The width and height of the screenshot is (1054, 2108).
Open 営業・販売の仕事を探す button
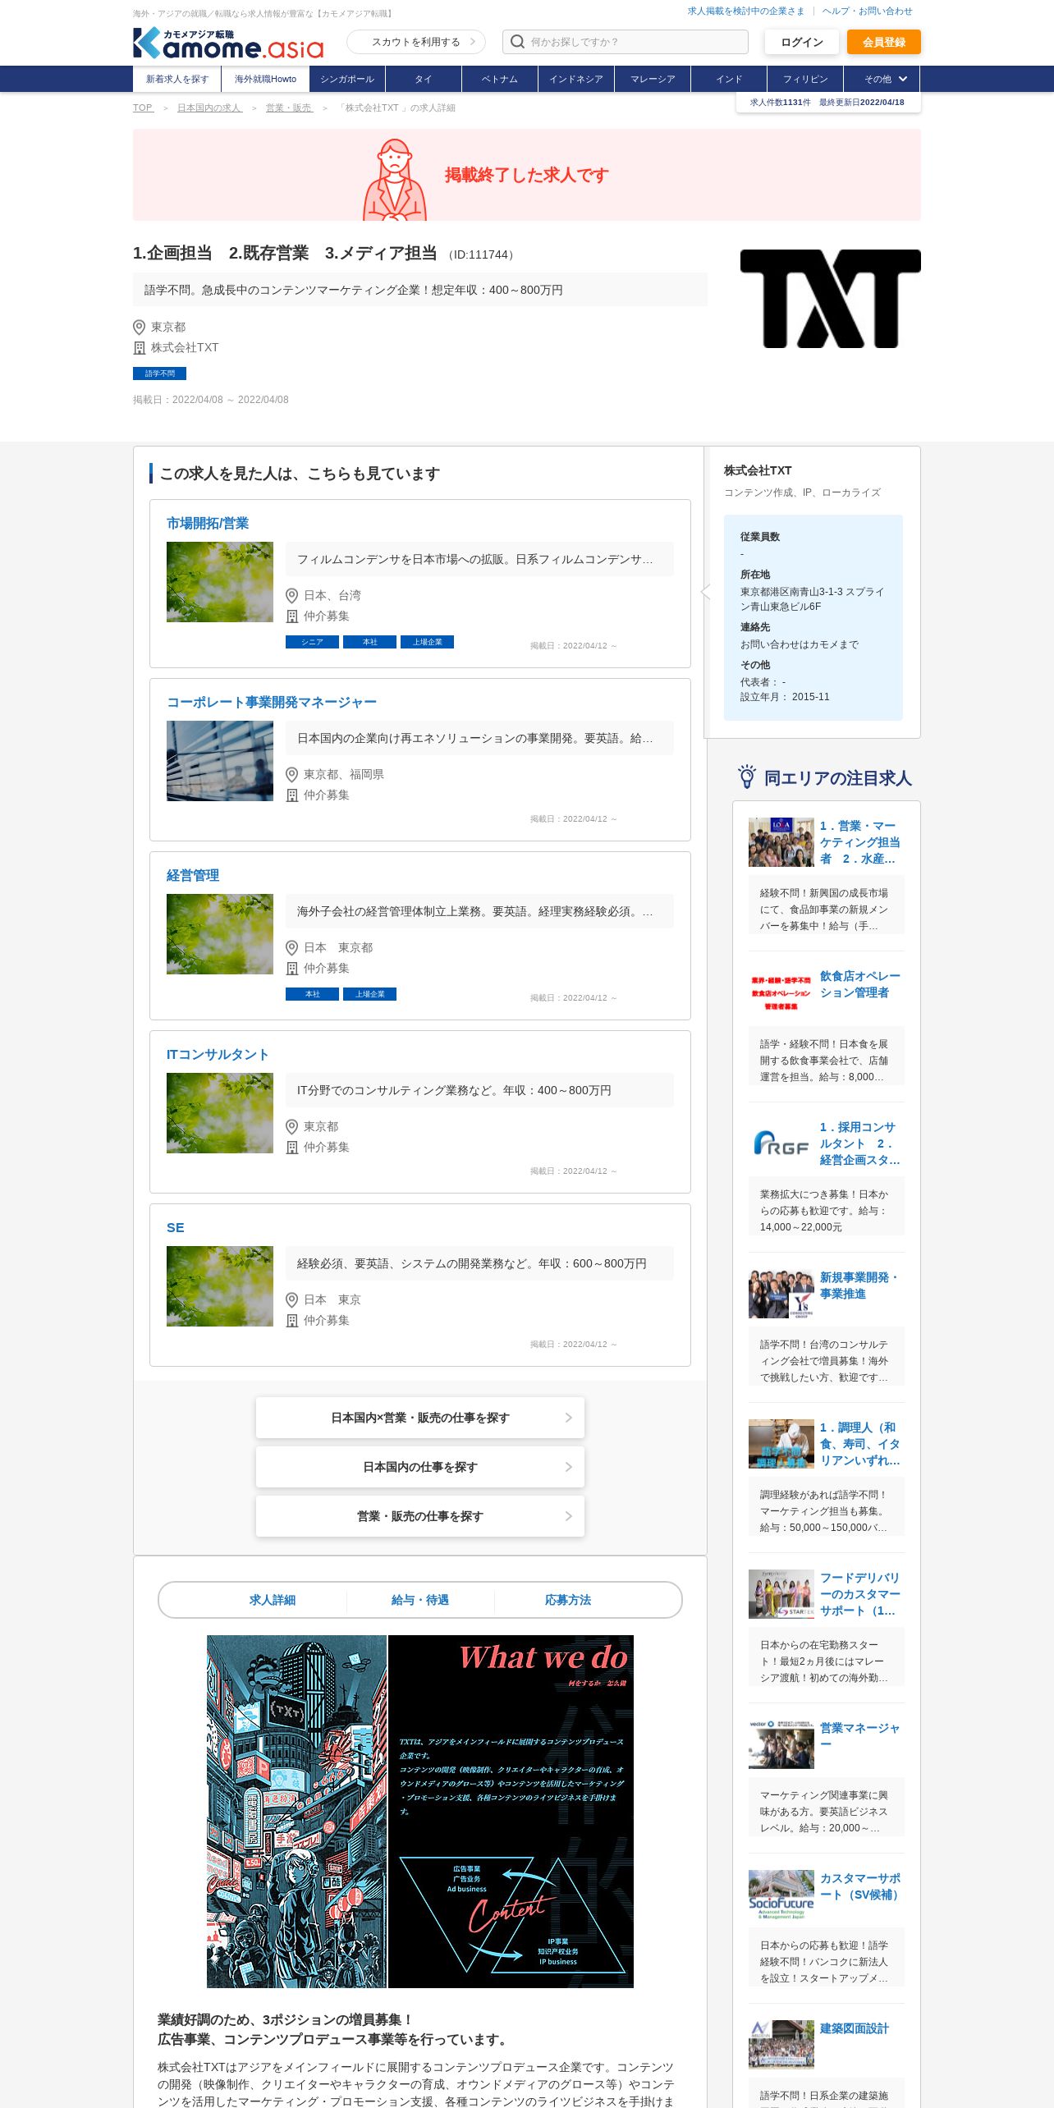tap(420, 1516)
